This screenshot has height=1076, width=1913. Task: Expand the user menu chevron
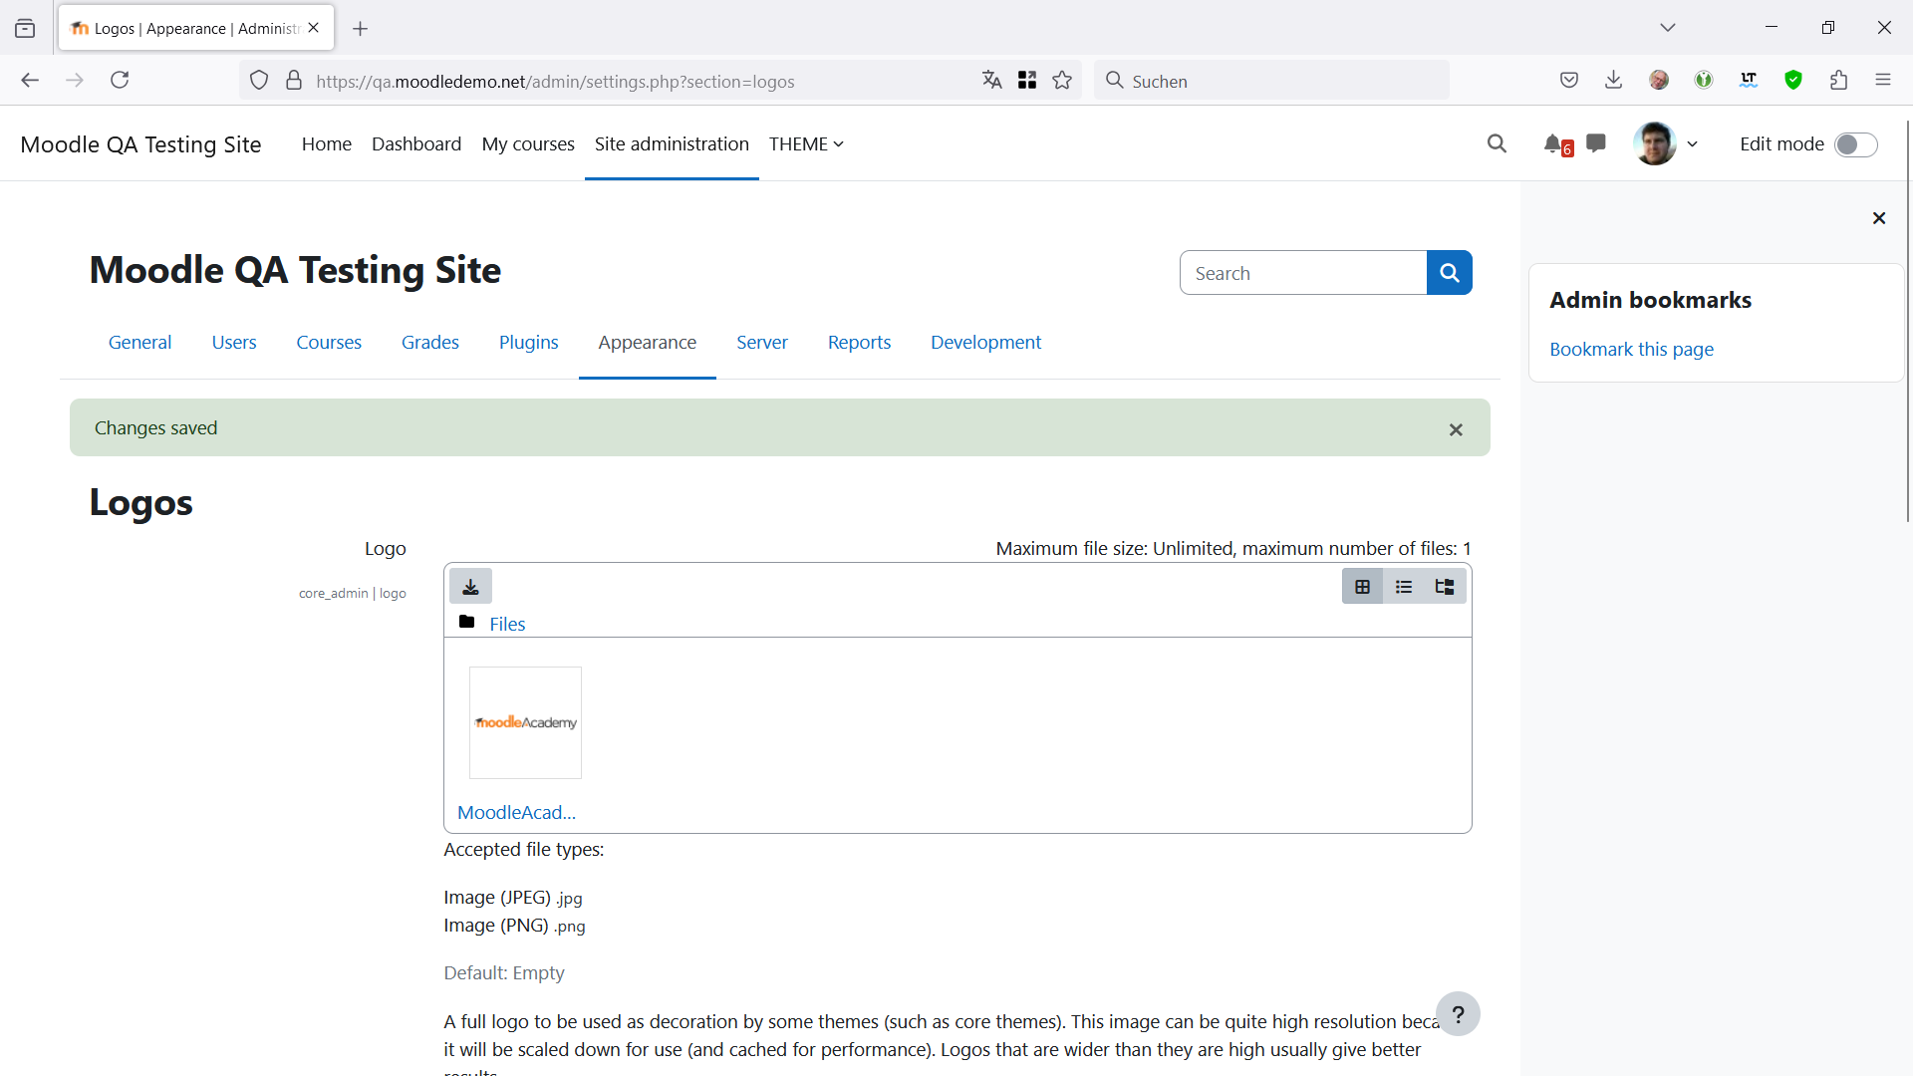click(x=1692, y=144)
